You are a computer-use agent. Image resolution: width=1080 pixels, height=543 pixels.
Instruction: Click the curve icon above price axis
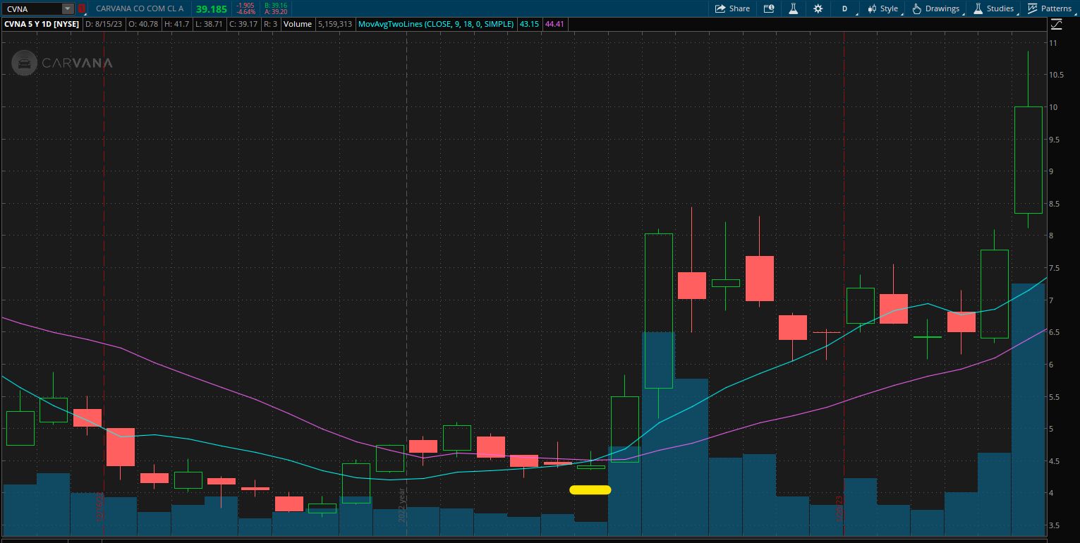pyautogui.click(x=1056, y=25)
